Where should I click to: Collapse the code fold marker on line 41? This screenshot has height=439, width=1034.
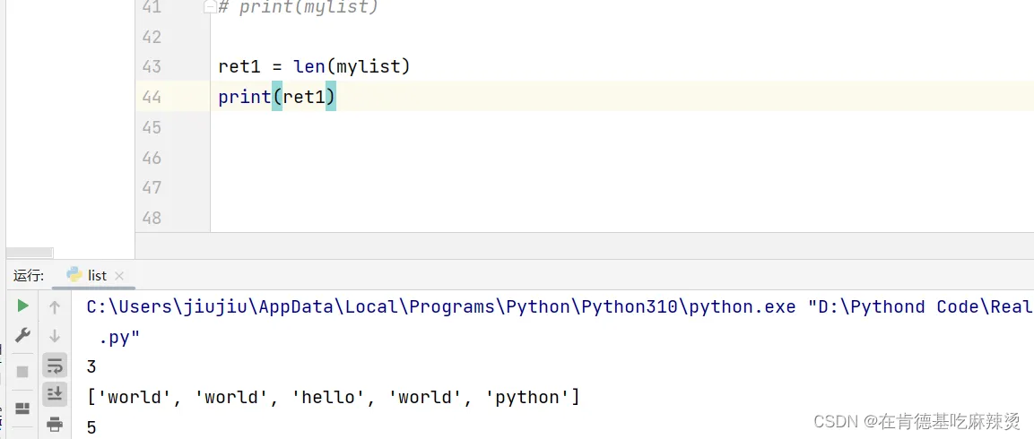point(210,7)
